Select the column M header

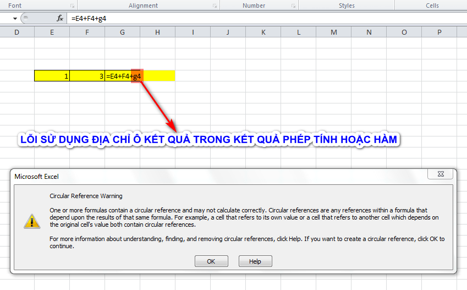click(x=334, y=32)
